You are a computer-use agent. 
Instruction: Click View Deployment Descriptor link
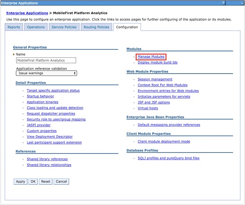click(50, 137)
